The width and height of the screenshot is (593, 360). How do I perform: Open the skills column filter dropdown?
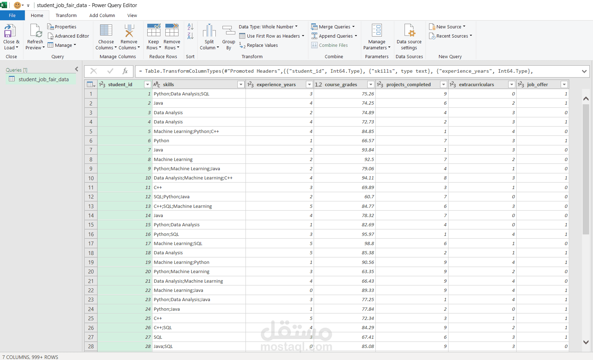coord(241,84)
